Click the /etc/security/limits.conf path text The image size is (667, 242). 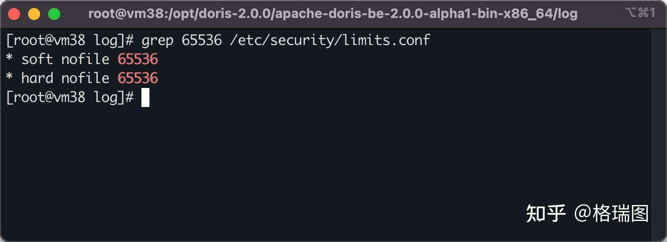click(329, 40)
